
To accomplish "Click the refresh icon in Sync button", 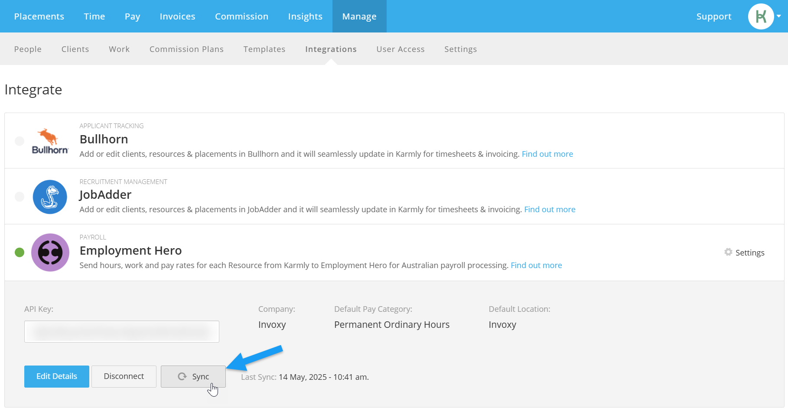I will pos(182,376).
